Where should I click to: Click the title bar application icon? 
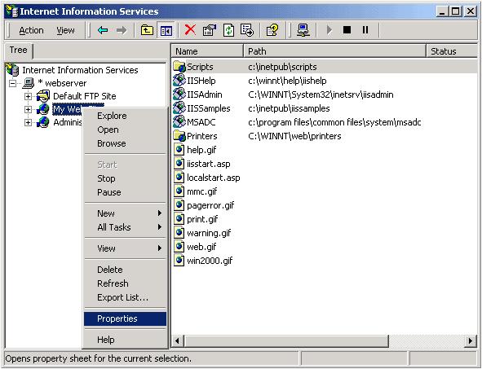tap(12, 11)
